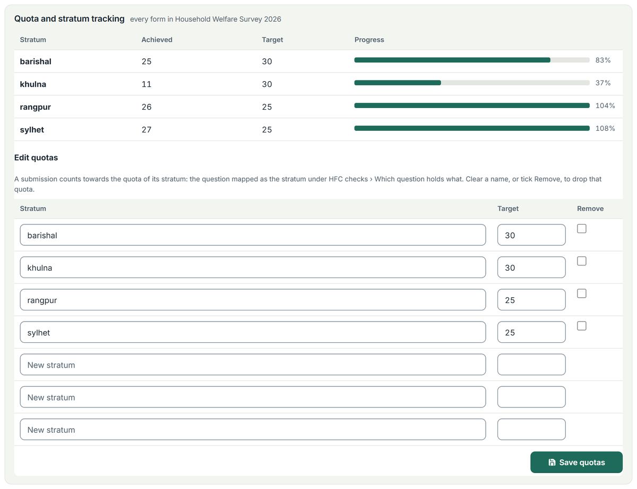Click the khulna progress bar
Viewport: 637px width, 489px height.
pyautogui.click(x=472, y=83)
